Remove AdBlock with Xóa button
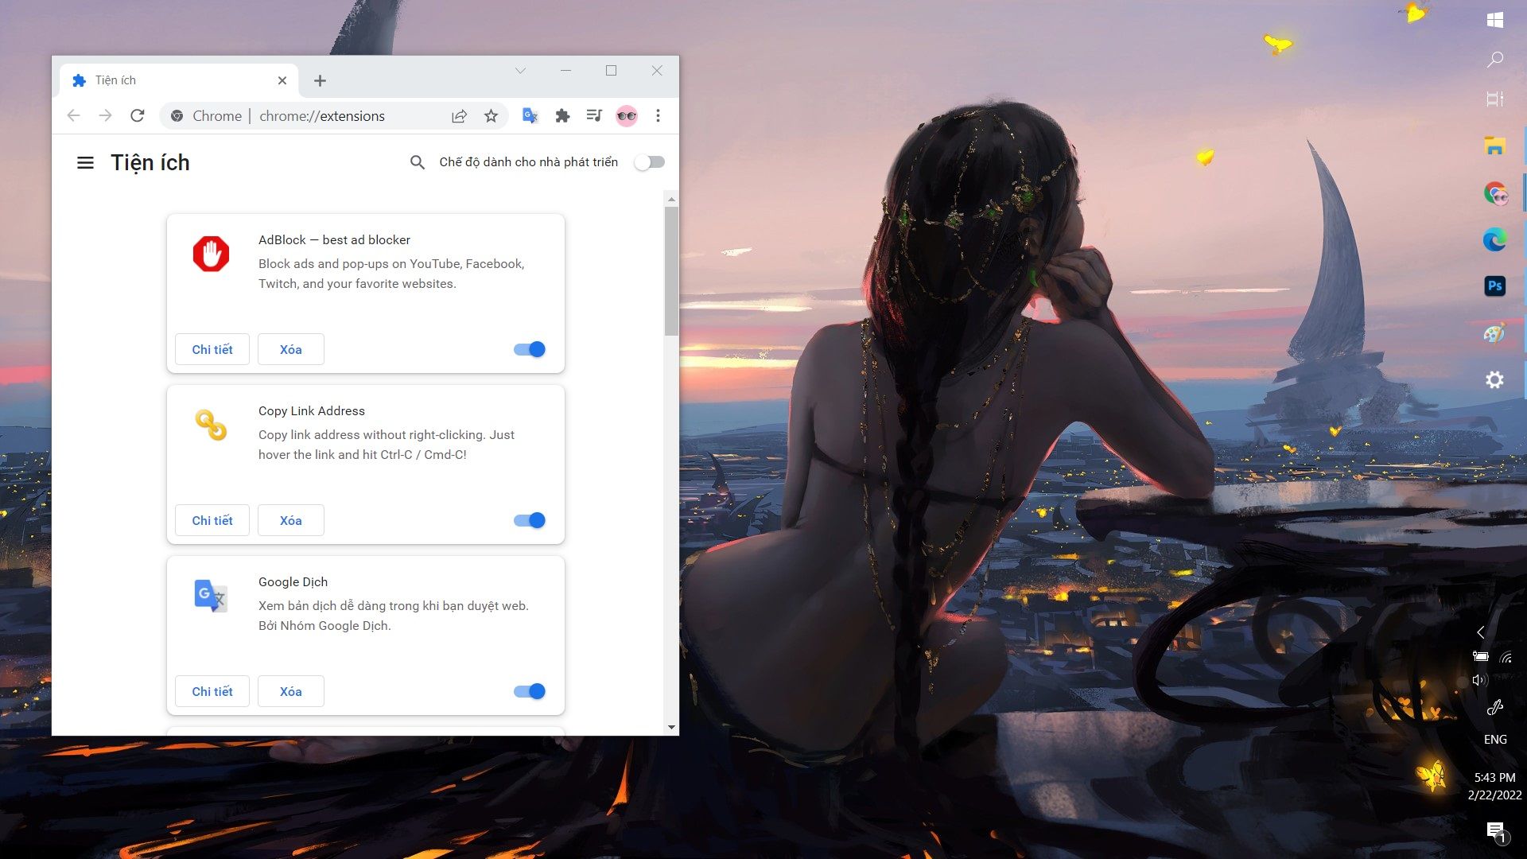1527x859 pixels. tap(291, 349)
